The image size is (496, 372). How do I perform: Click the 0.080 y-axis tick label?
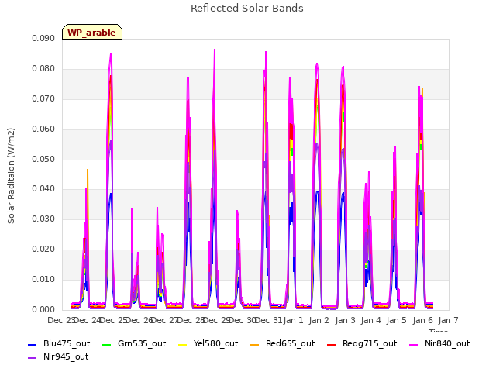tap(43, 69)
